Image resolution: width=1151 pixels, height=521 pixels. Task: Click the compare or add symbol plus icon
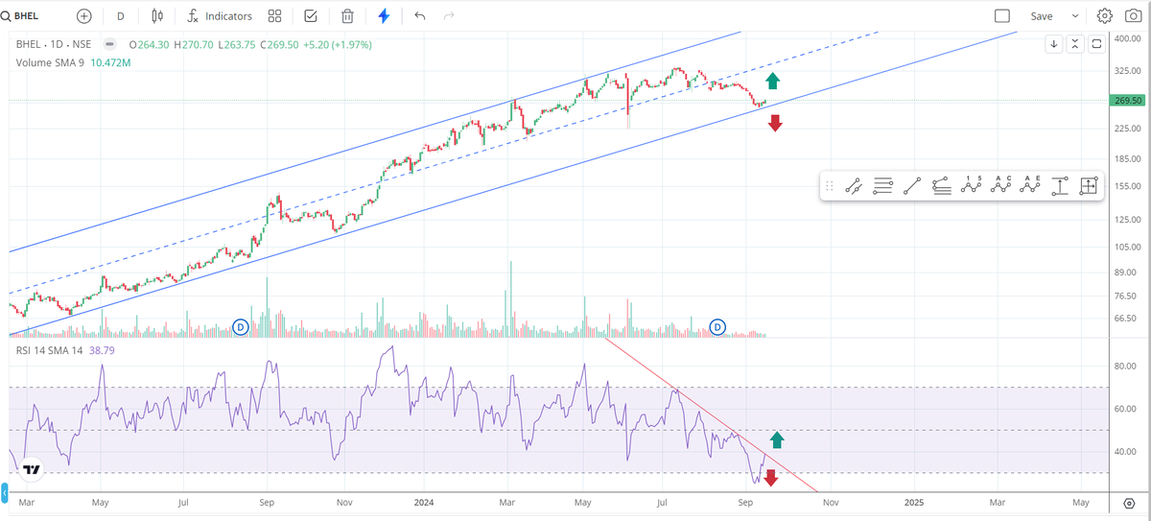[84, 15]
